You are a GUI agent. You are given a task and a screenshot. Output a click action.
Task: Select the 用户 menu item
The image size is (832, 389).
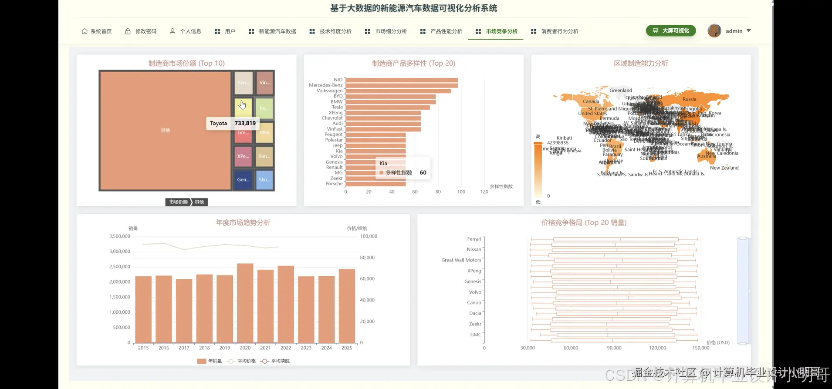[x=225, y=31]
